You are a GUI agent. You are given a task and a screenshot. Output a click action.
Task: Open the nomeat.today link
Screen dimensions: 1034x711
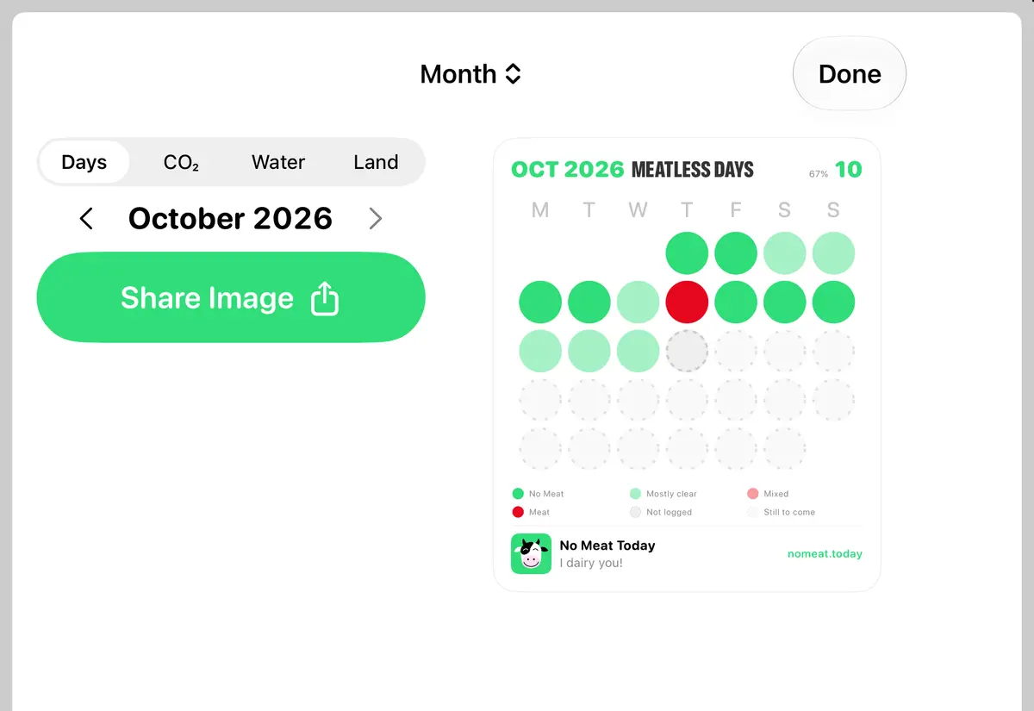pyautogui.click(x=825, y=554)
